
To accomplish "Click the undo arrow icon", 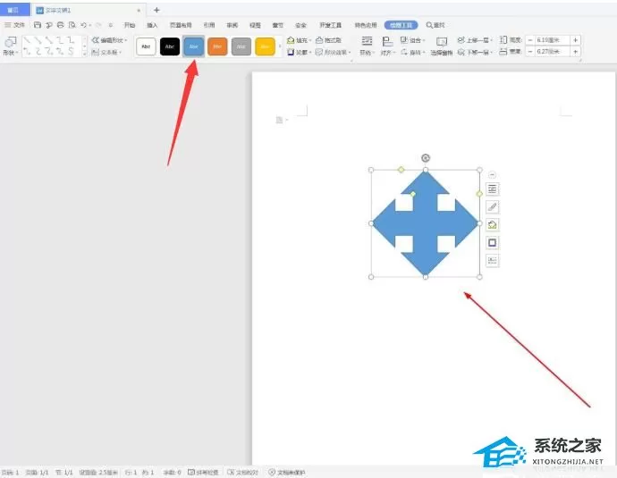I will tap(83, 25).
